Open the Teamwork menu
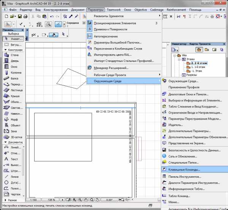 coord(114,10)
